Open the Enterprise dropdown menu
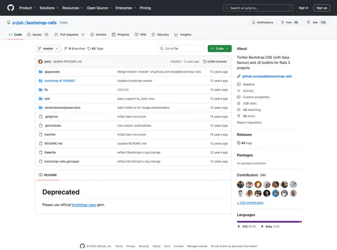 [125, 8]
